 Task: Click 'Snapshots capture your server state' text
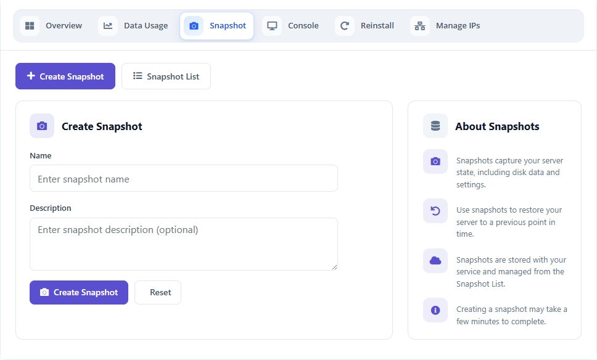510,173
